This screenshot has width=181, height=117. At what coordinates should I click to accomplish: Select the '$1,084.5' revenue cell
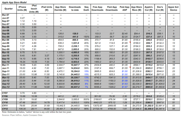[137, 68]
